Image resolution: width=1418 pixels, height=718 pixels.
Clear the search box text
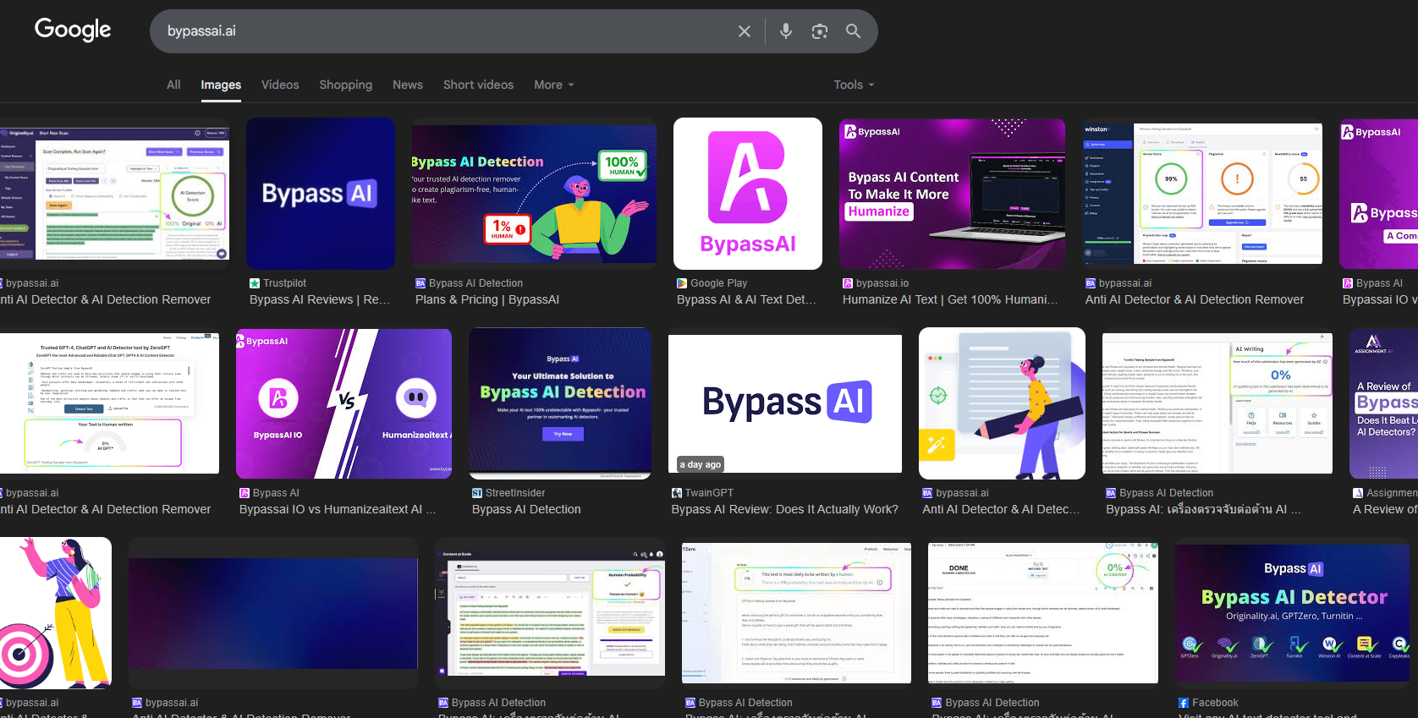(745, 31)
